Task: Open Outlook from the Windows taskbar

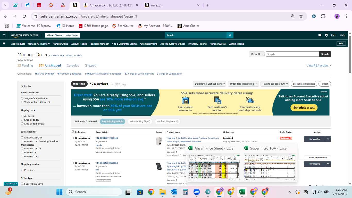Action: point(174,192)
